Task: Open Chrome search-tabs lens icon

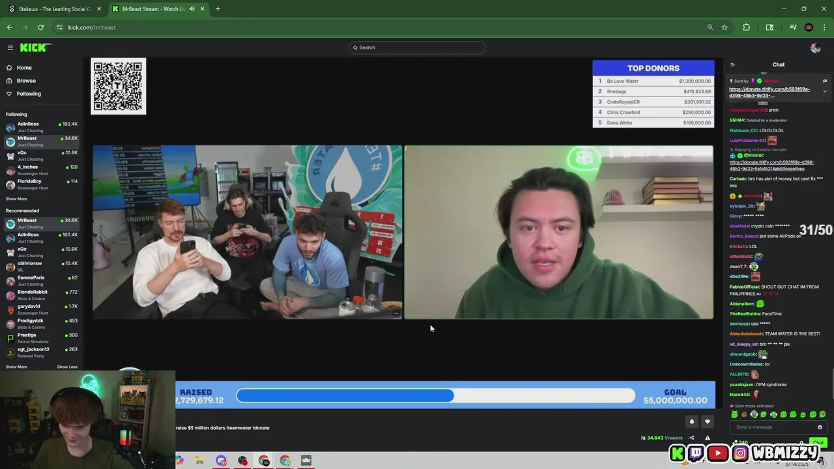Action: coord(769,27)
